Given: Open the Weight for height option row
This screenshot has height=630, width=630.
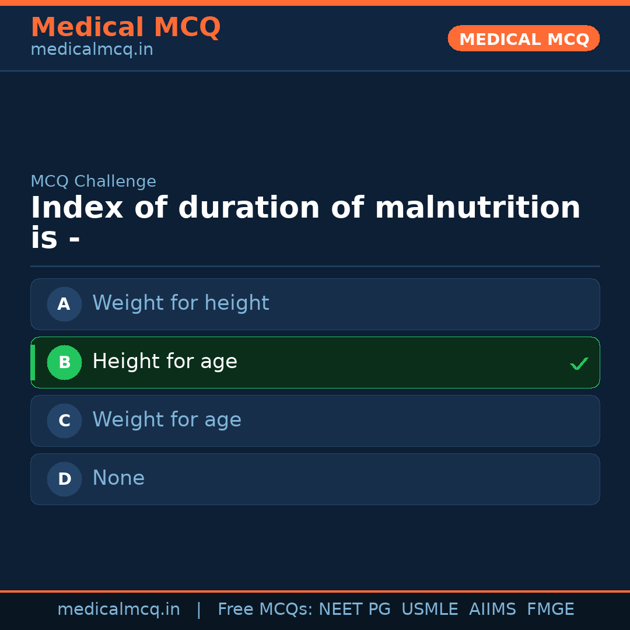Looking at the screenshot, I should tap(315, 304).
